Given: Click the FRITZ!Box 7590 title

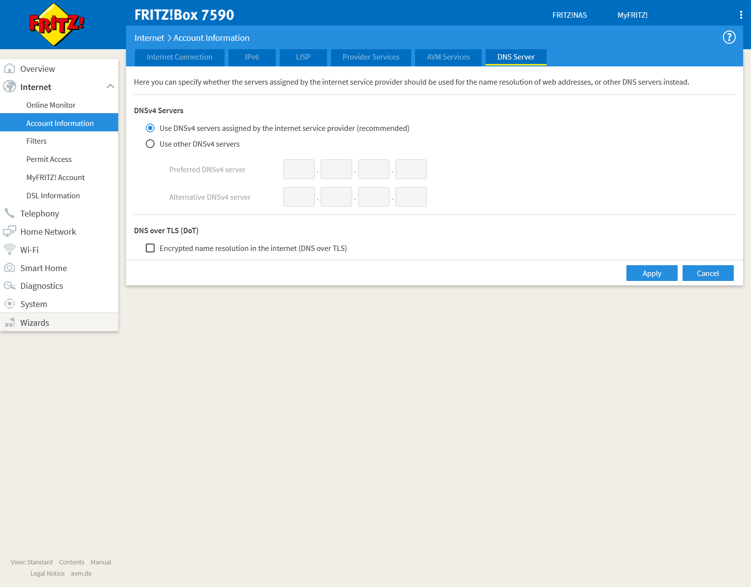Looking at the screenshot, I should [184, 15].
